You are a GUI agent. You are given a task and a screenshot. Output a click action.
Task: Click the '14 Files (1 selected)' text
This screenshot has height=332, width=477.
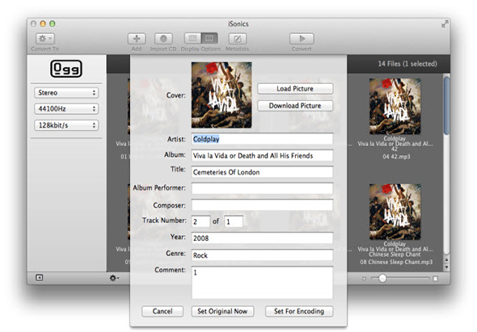407,64
